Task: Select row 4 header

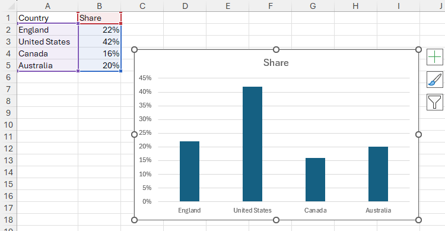Action: click(8, 53)
